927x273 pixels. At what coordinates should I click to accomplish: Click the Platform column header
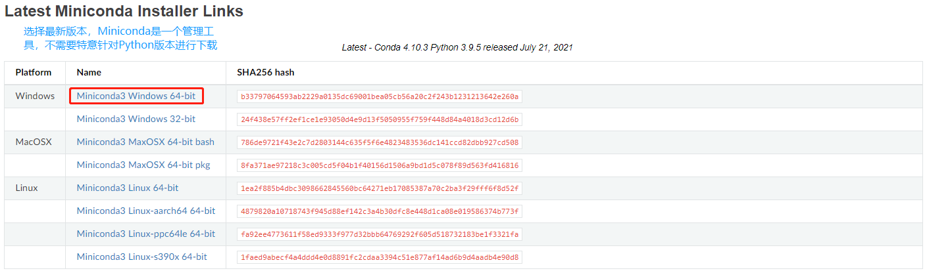point(34,72)
